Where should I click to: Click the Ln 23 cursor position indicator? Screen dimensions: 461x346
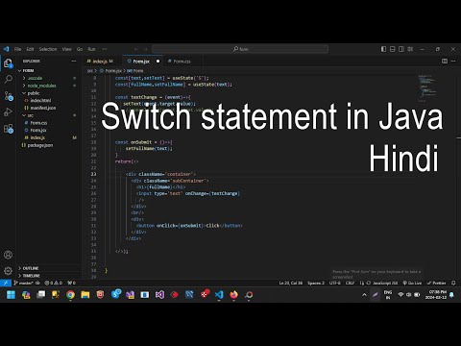[290, 283]
